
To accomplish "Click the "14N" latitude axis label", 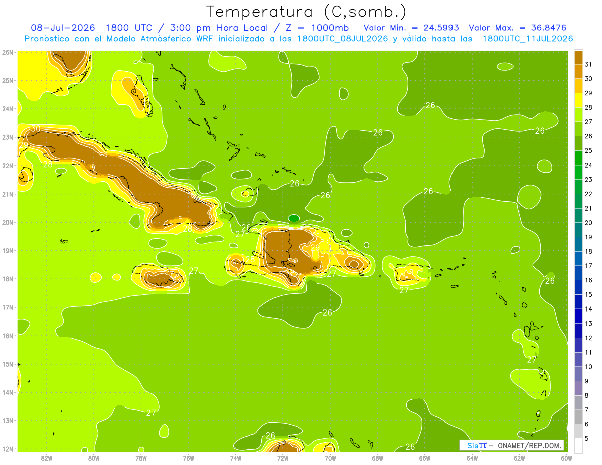I will pyautogui.click(x=7, y=392).
